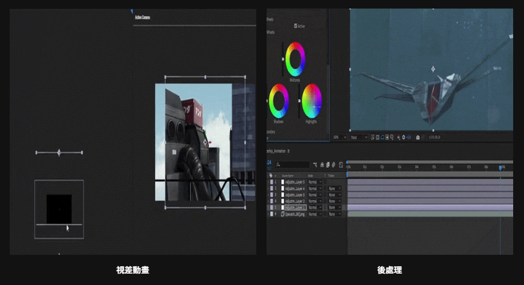
Task: Click the panel menu icon beside ship_Animation tab
Action: 288,151
